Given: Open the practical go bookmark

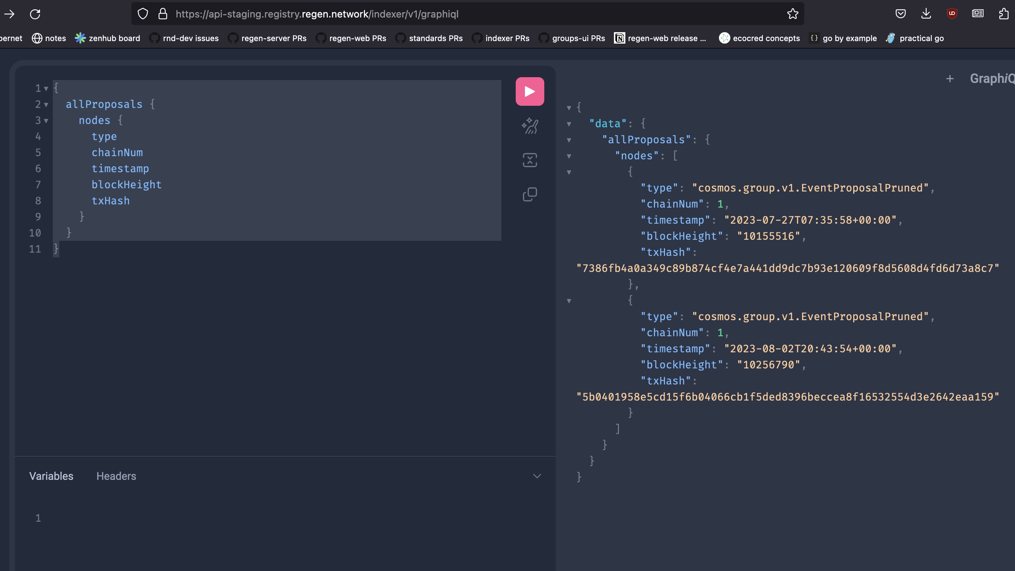Looking at the screenshot, I should [x=915, y=38].
